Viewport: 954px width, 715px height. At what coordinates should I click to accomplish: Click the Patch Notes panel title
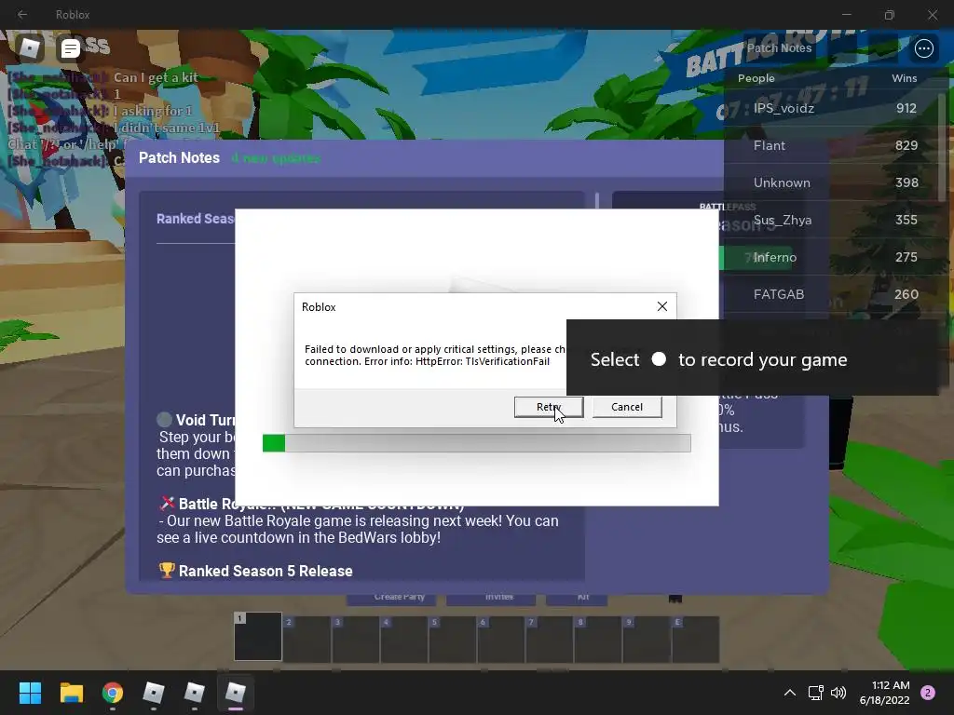point(179,158)
